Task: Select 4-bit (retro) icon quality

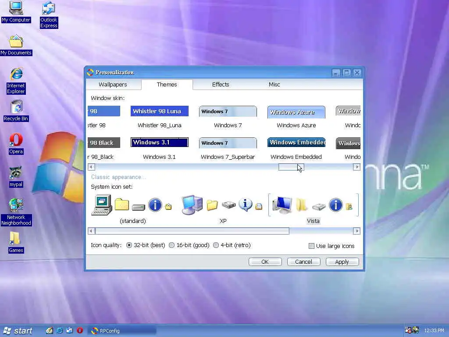Action: click(216, 245)
